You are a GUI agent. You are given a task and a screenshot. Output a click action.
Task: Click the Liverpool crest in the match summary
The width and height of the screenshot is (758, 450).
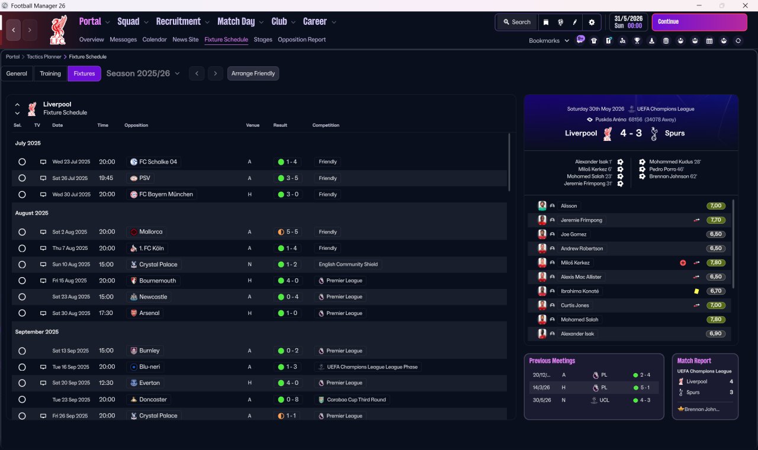pos(607,134)
